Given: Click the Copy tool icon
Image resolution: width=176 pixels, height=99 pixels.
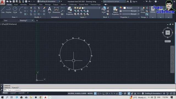Looking at the screenshot, I should [x=31, y=11].
